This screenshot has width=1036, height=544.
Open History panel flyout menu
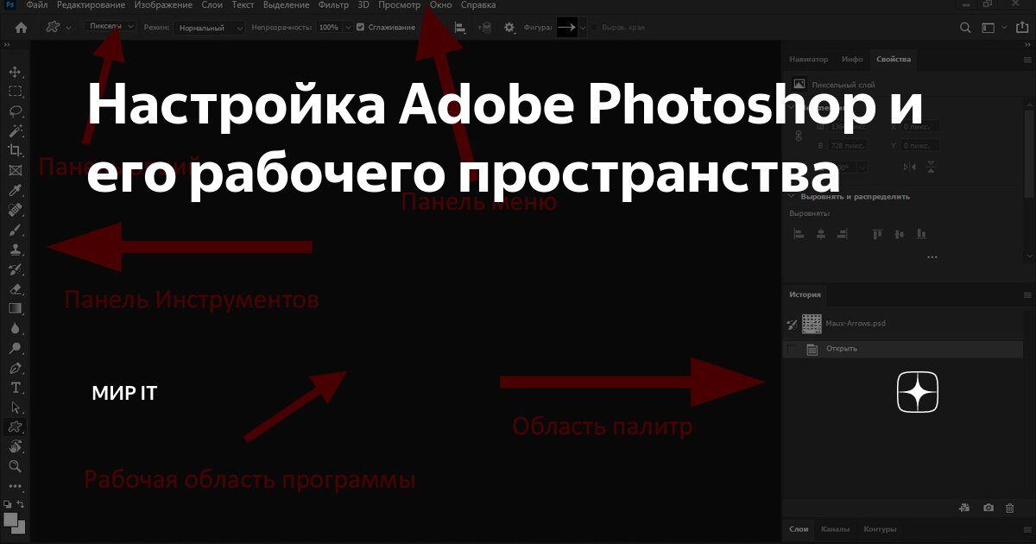coord(1027,295)
